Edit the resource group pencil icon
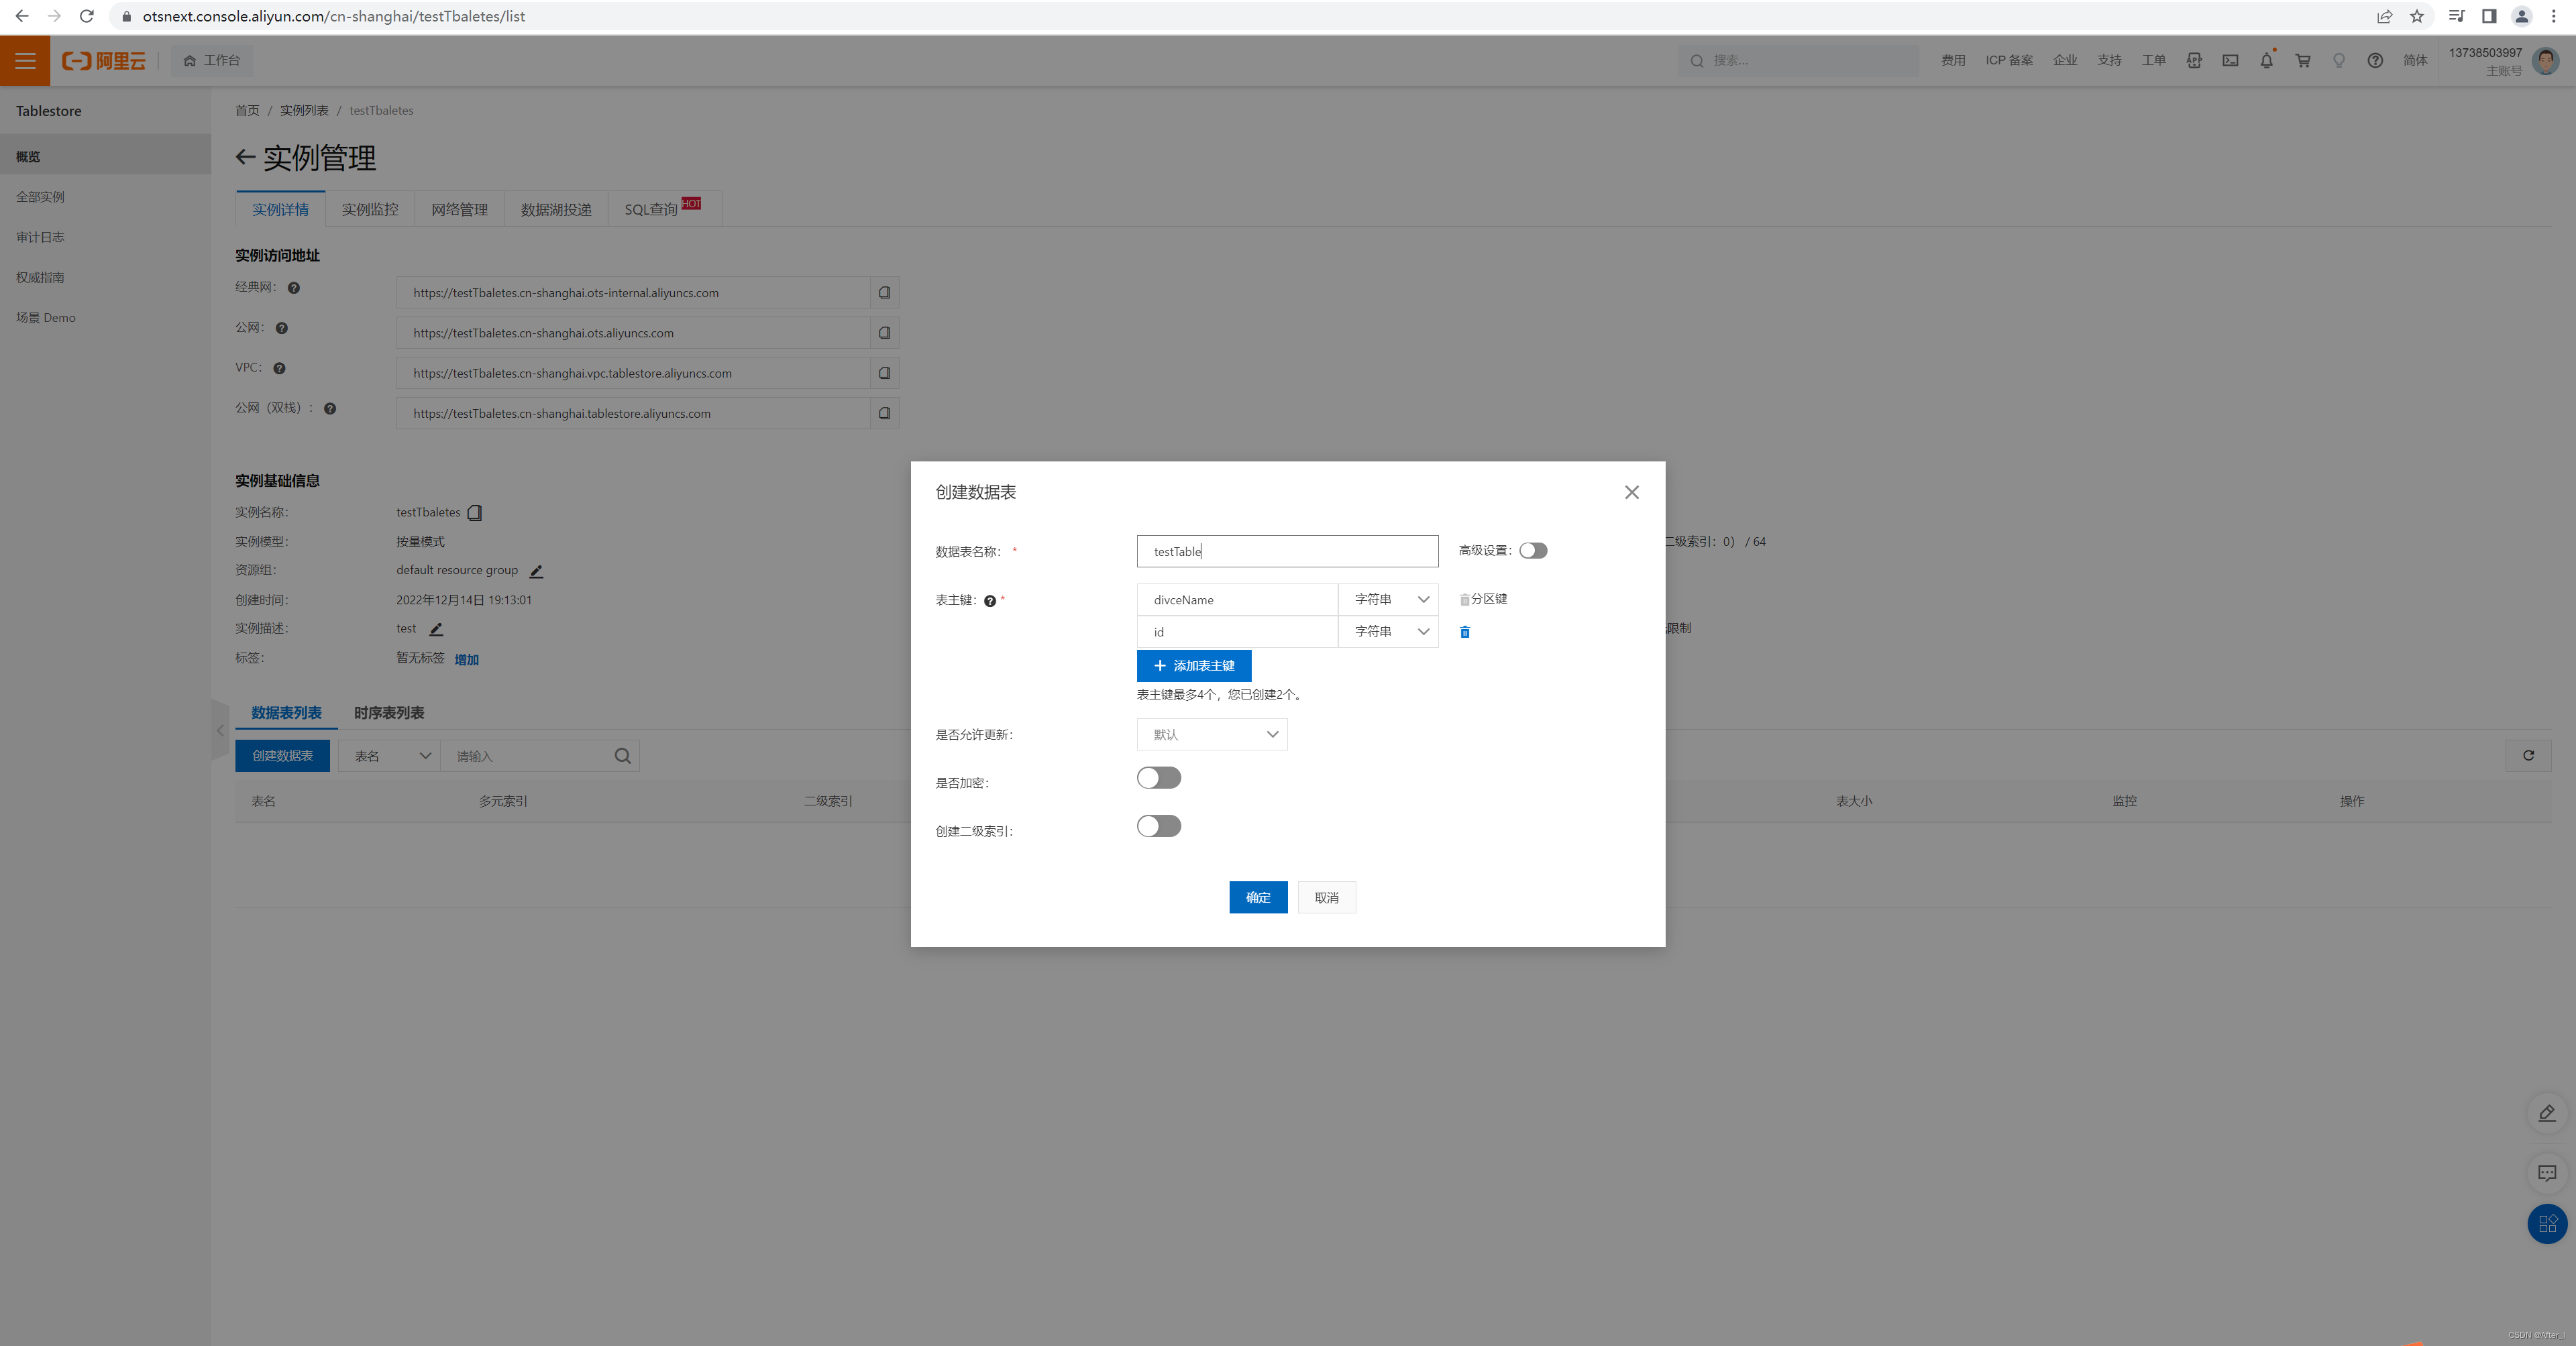 (536, 571)
